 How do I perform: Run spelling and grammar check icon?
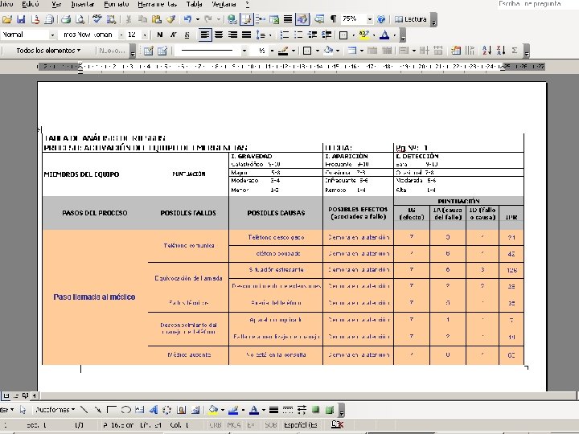point(97,19)
